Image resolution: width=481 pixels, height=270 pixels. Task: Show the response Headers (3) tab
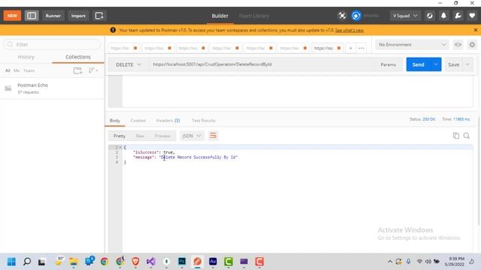[168, 121]
